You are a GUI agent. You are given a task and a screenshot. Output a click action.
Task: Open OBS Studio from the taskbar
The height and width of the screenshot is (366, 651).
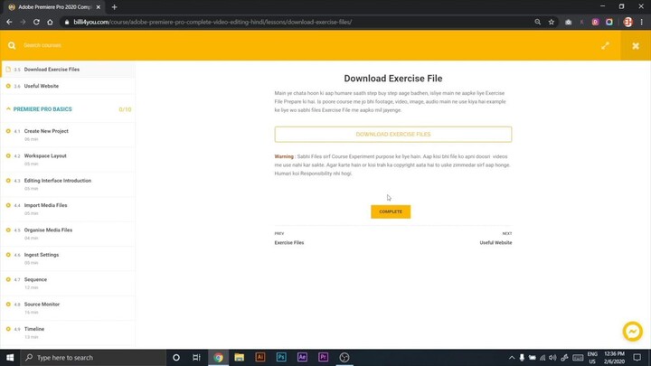click(x=344, y=357)
